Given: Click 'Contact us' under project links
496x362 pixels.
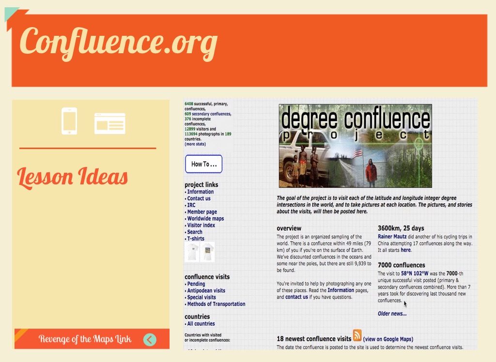Looking at the screenshot, I should click(199, 198).
